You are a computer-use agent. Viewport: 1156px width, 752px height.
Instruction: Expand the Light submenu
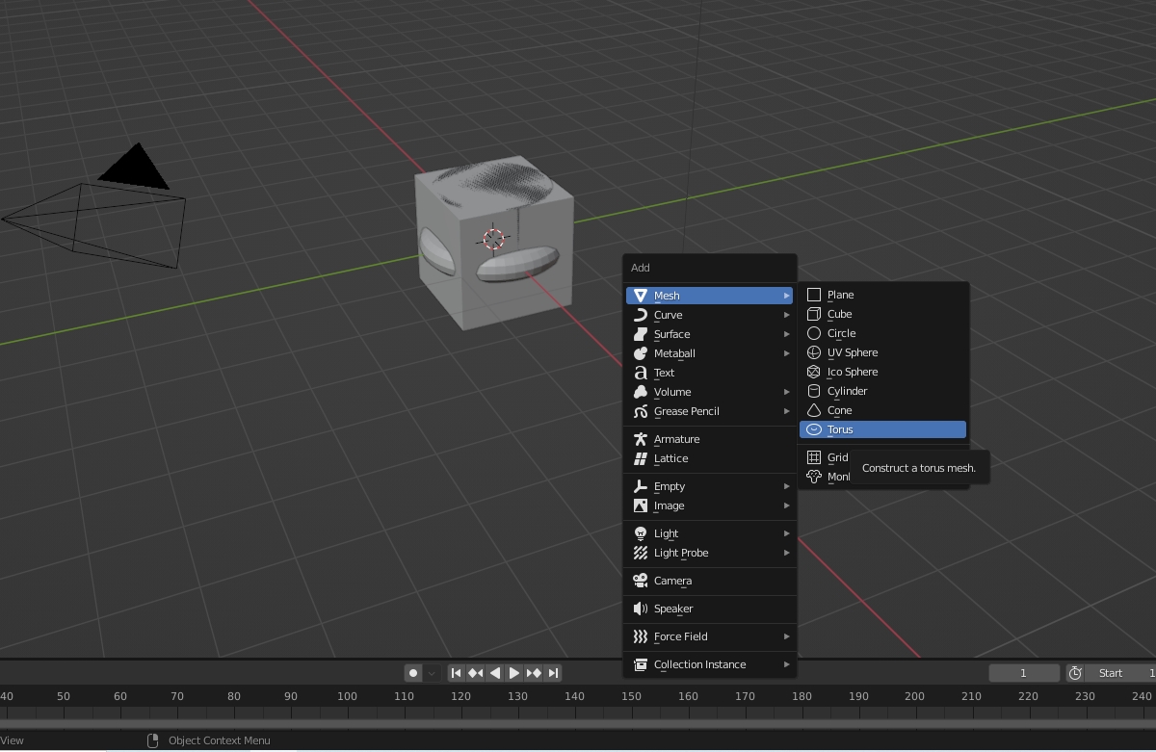pyautogui.click(x=709, y=533)
